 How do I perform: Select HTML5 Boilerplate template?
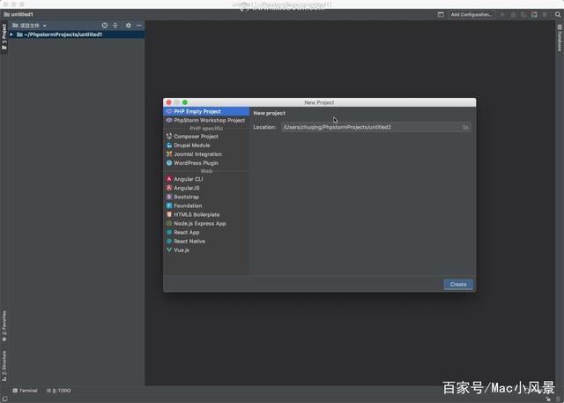(x=206, y=214)
